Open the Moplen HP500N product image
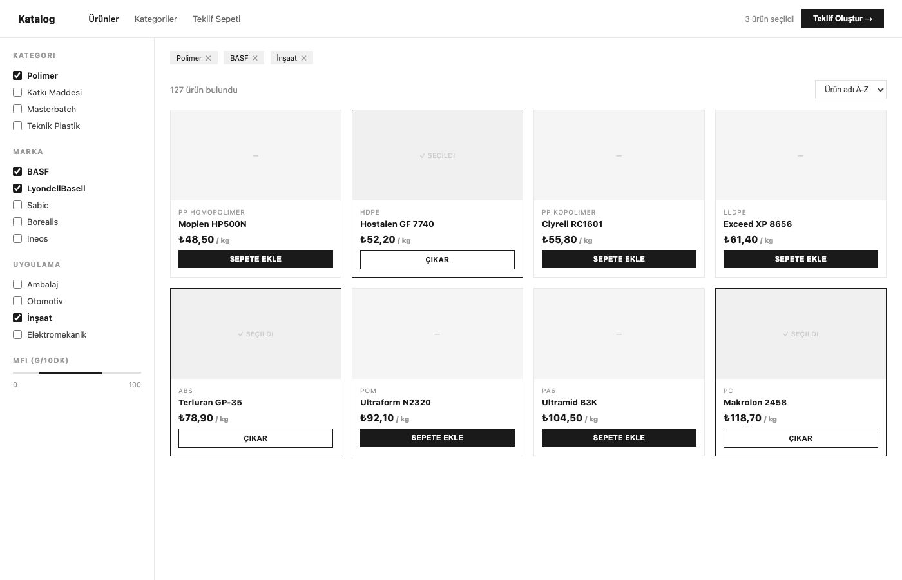 (256, 155)
